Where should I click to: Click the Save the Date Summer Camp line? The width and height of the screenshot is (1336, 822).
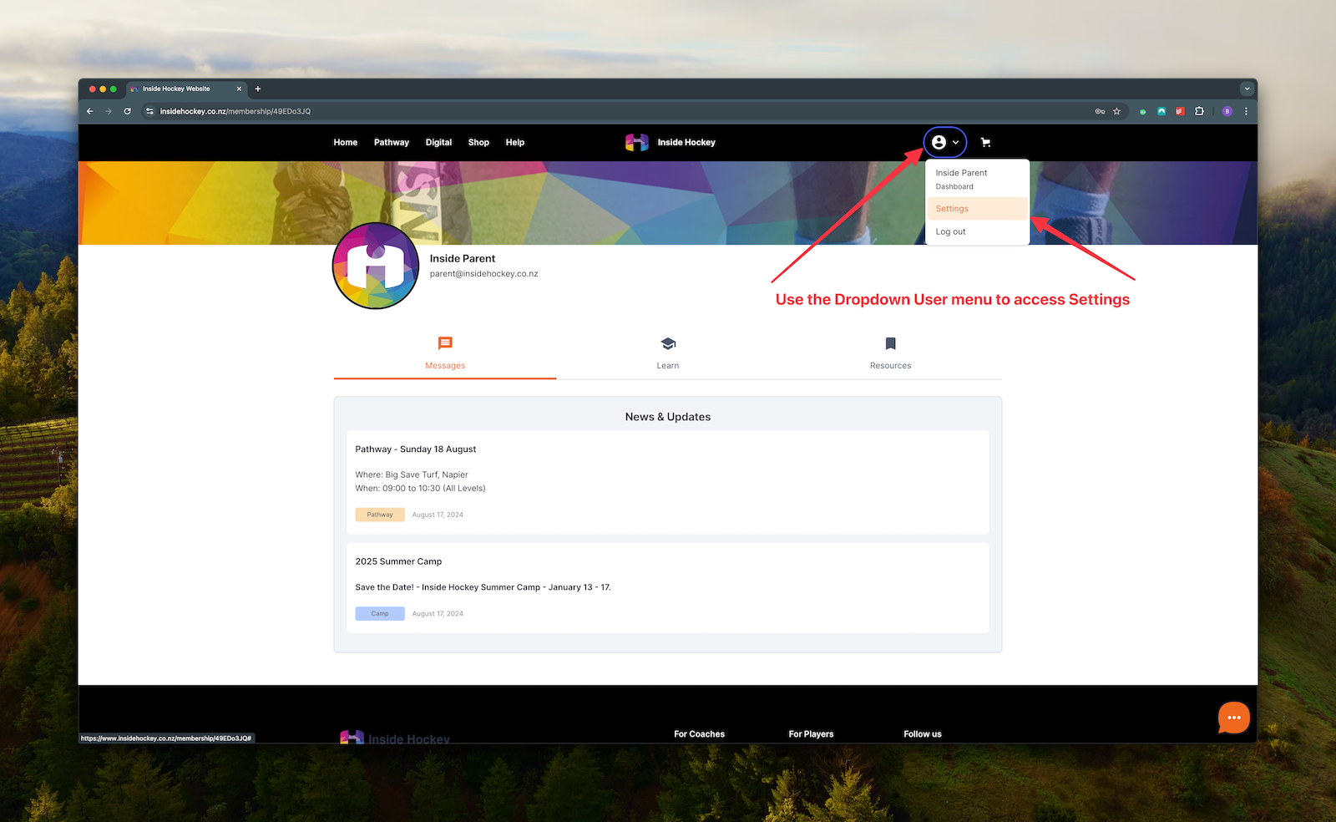483,587
